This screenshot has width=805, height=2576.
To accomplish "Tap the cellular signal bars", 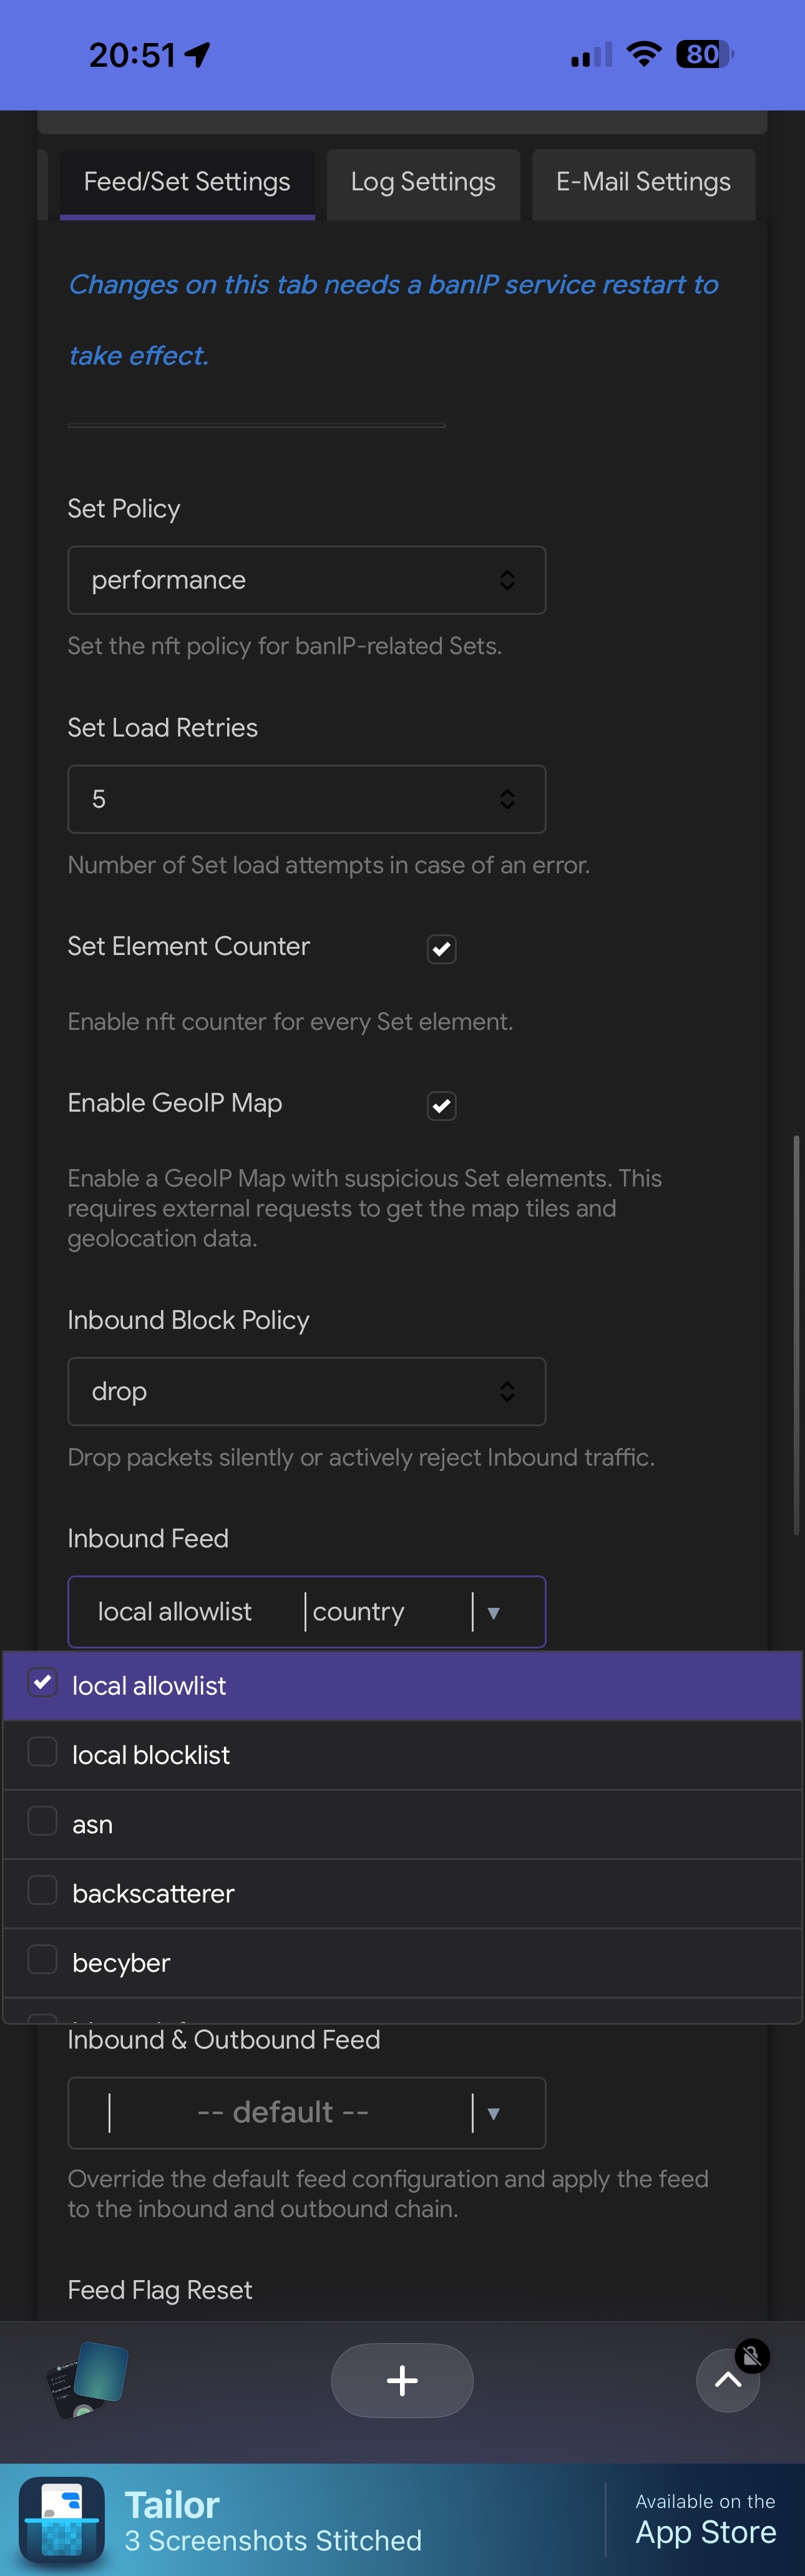I will tap(591, 55).
